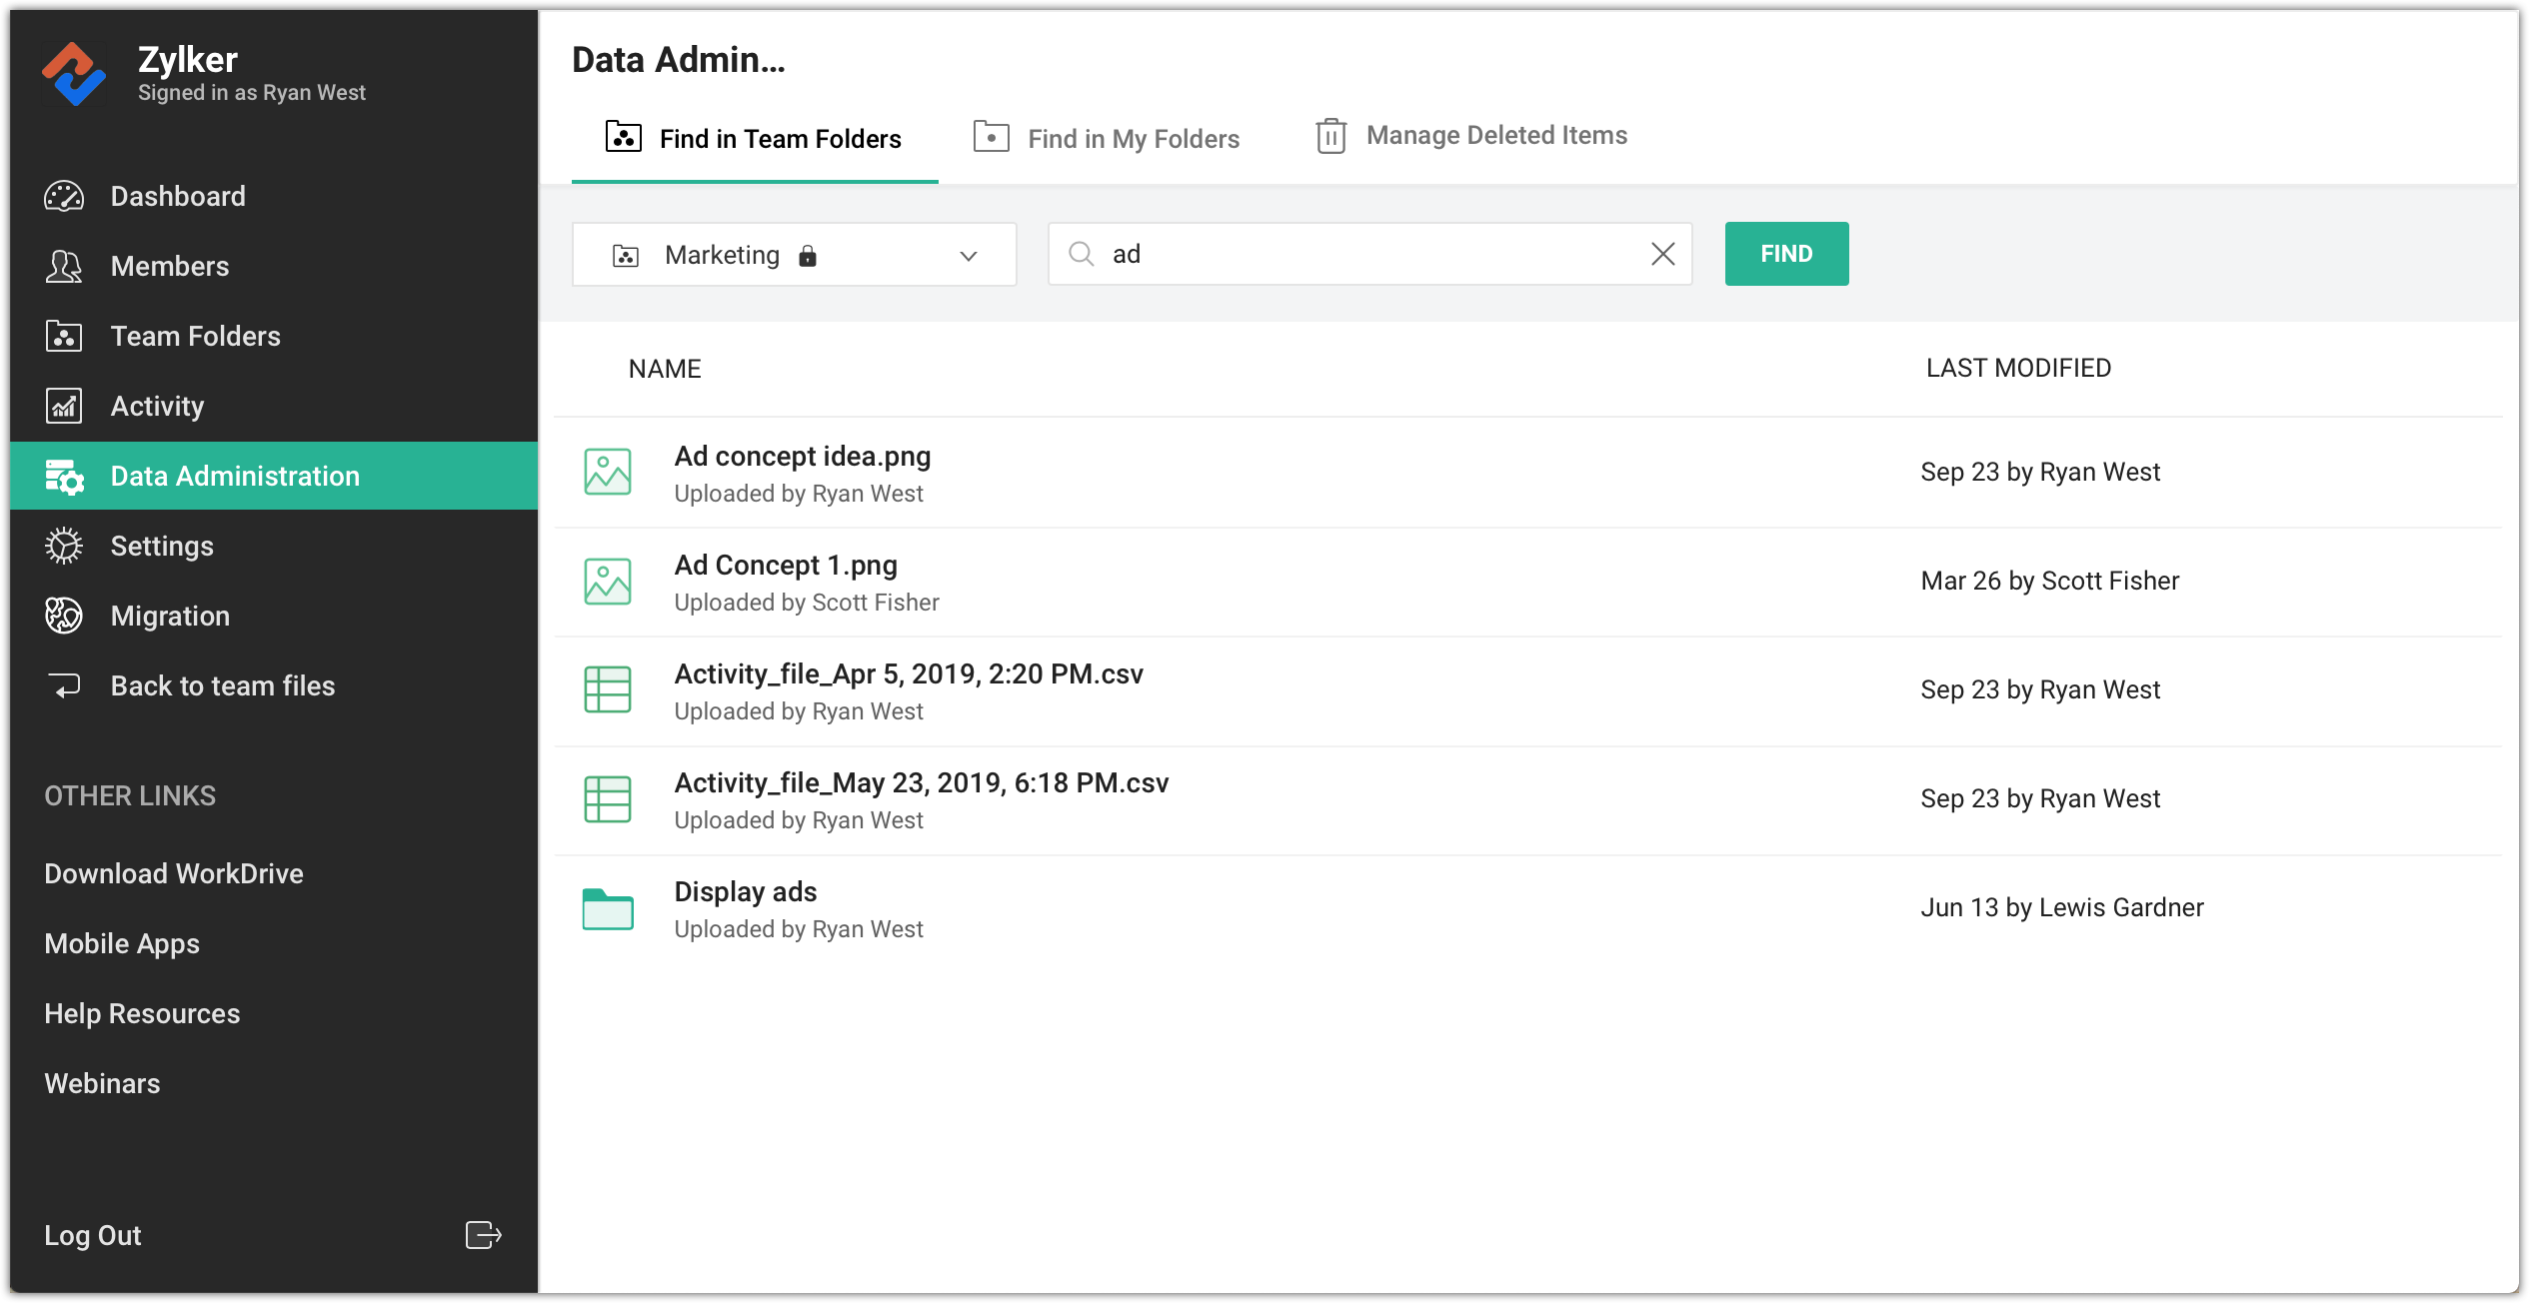
Task: Open Team Folders in sidebar
Action: [x=195, y=337]
